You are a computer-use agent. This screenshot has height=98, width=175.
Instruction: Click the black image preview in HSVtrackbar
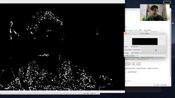coord(145,41)
